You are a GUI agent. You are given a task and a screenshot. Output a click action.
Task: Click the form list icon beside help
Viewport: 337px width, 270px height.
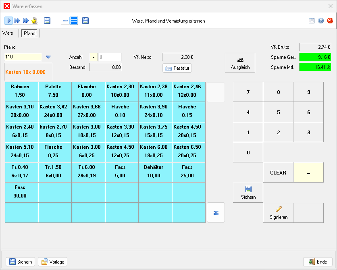pyautogui.click(x=312, y=21)
